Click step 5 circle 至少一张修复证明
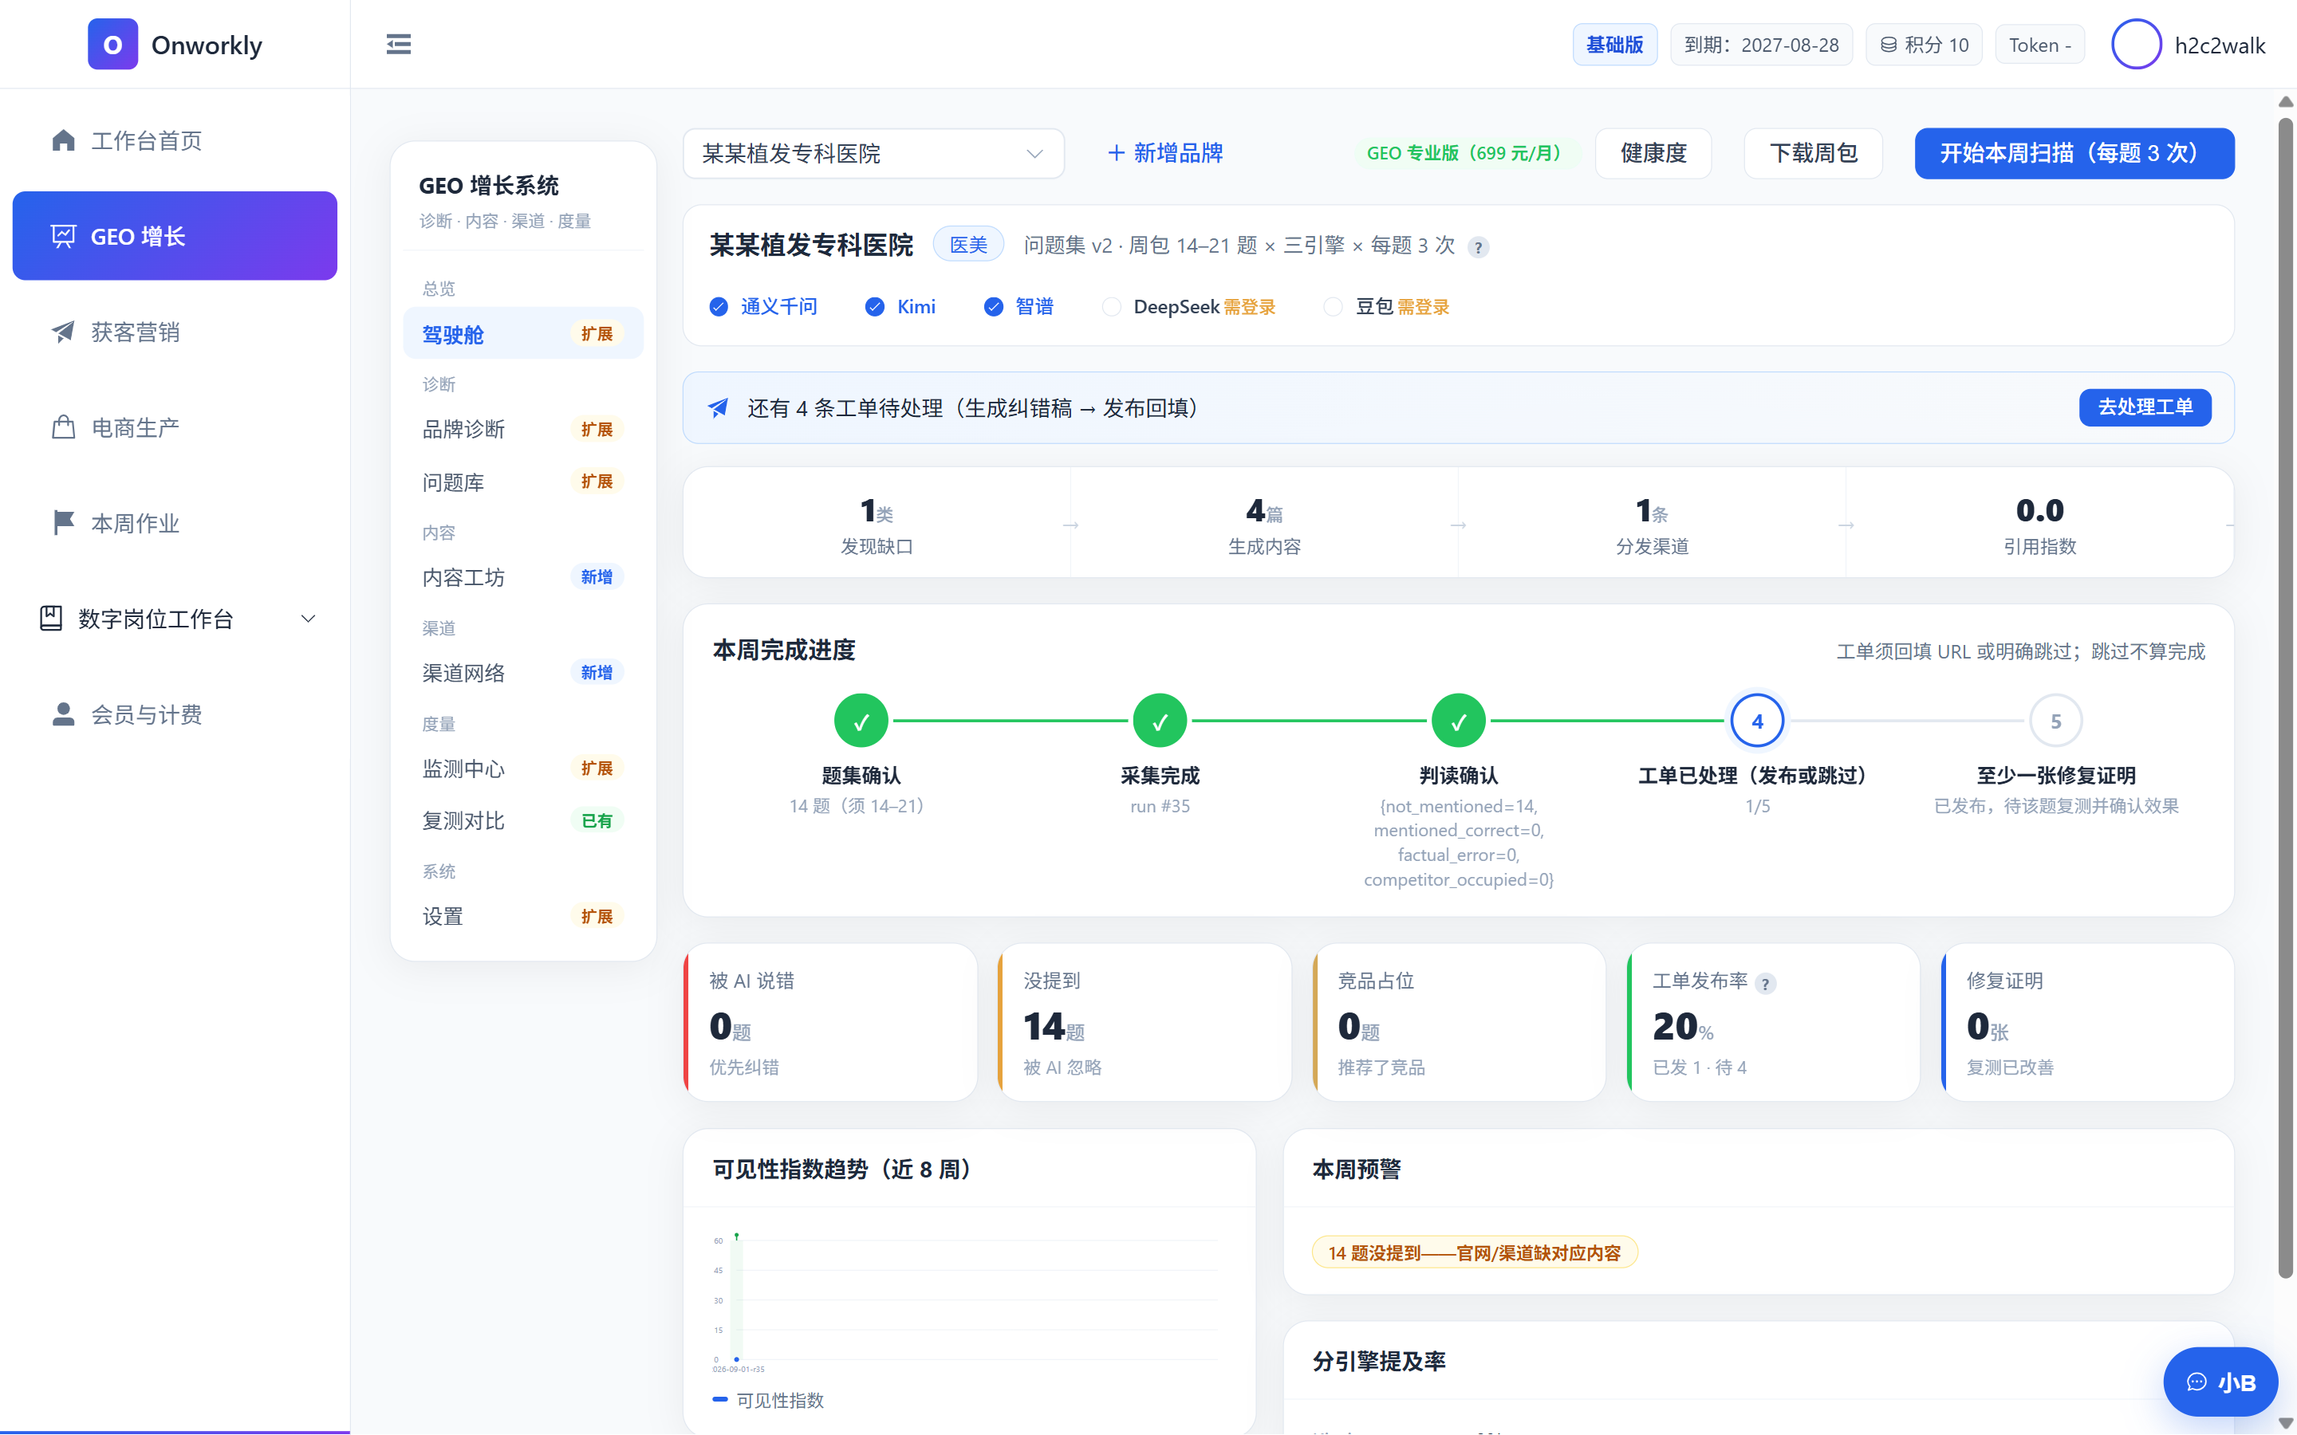Image resolution: width=2297 pixels, height=1435 pixels. [2056, 721]
